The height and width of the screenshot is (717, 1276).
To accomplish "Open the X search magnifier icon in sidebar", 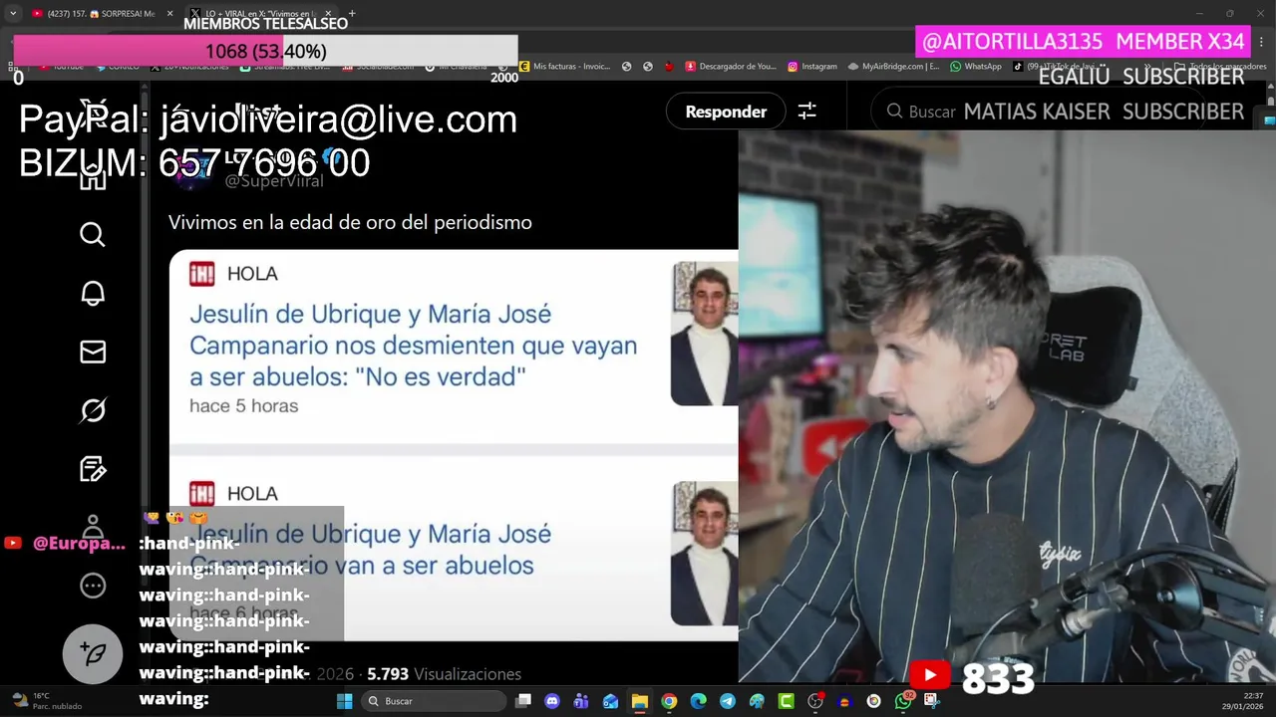I will coord(93,234).
